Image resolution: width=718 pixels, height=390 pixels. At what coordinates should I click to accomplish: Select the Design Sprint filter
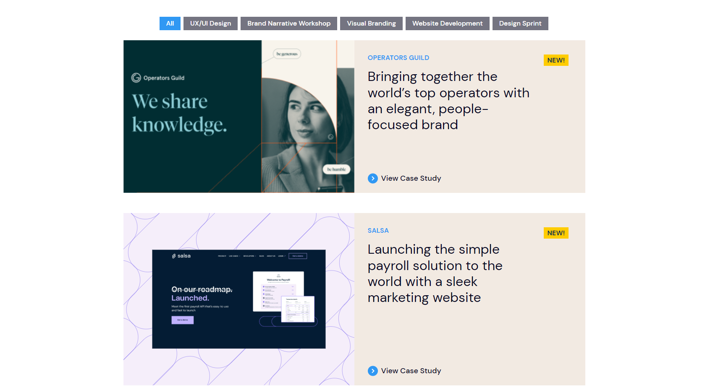[520, 23]
